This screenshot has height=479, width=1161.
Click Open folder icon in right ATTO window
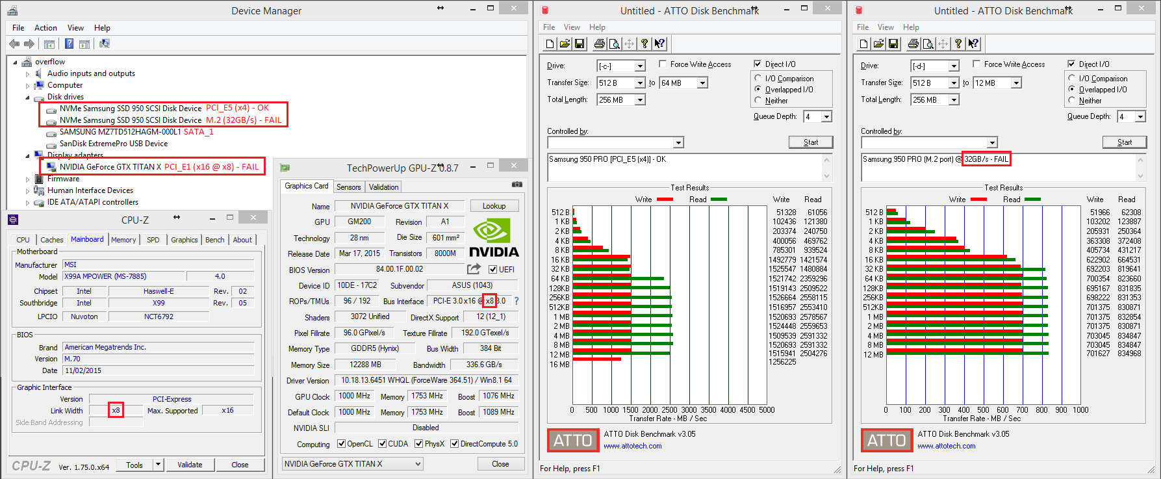point(878,44)
